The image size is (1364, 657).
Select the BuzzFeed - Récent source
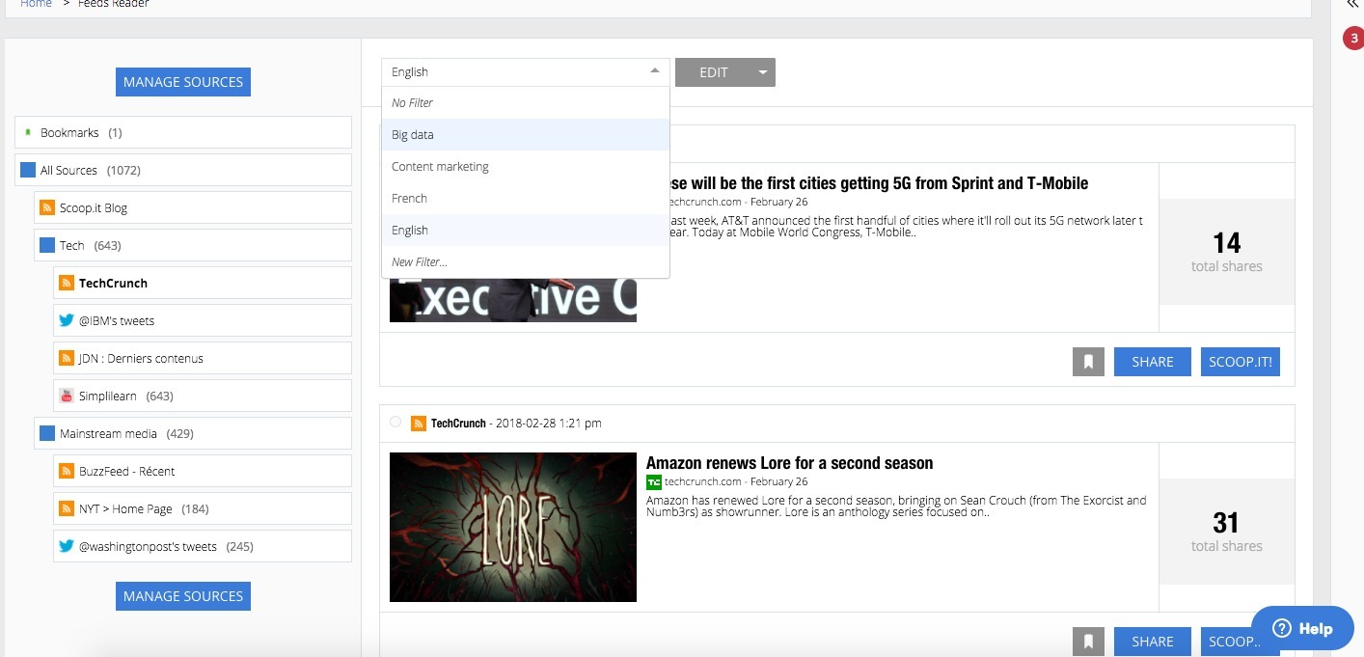coord(203,471)
